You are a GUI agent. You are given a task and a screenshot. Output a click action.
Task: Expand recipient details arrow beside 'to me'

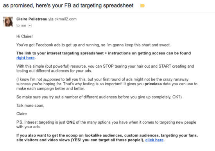pyautogui.click(x=30, y=26)
